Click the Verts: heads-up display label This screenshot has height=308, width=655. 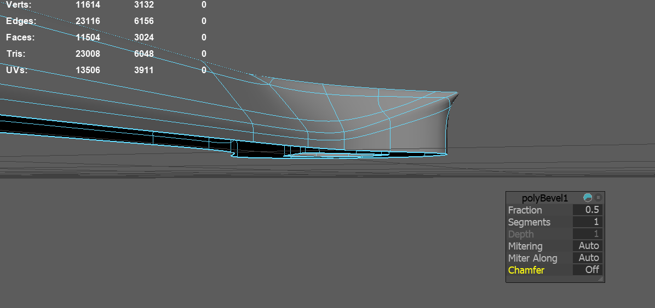19,5
